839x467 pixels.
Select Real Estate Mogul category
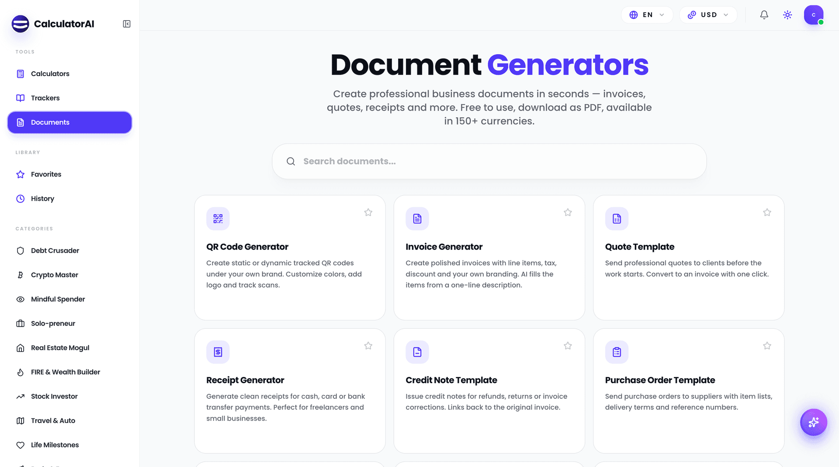coord(69,348)
